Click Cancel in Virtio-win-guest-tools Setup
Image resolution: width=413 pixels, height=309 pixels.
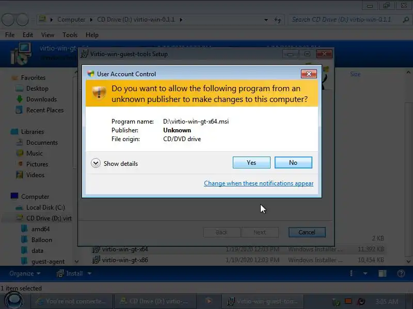307,232
